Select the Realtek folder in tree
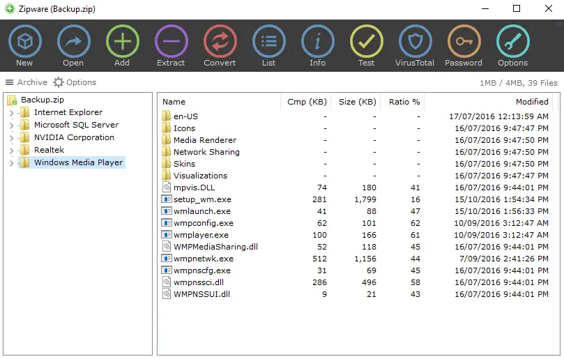 pyautogui.click(x=49, y=150)
